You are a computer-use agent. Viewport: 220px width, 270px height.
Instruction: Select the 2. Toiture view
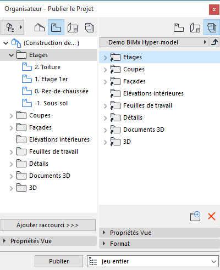click(47, 67)
